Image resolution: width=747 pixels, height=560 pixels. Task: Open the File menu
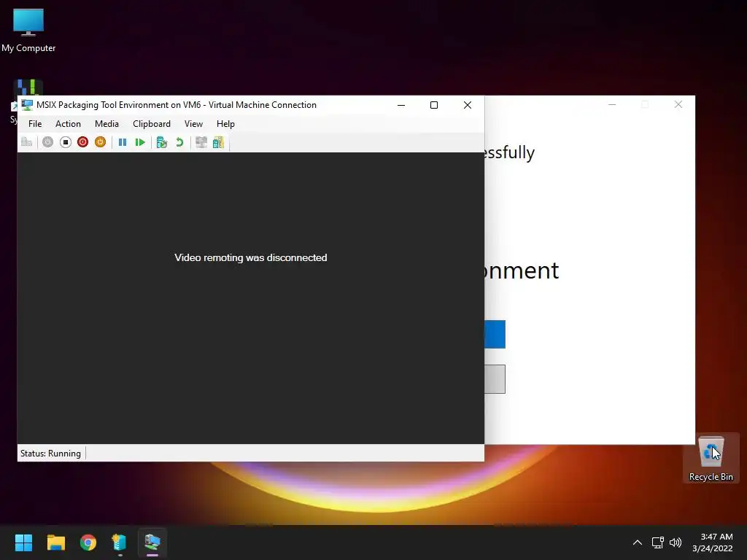point(35,124)
